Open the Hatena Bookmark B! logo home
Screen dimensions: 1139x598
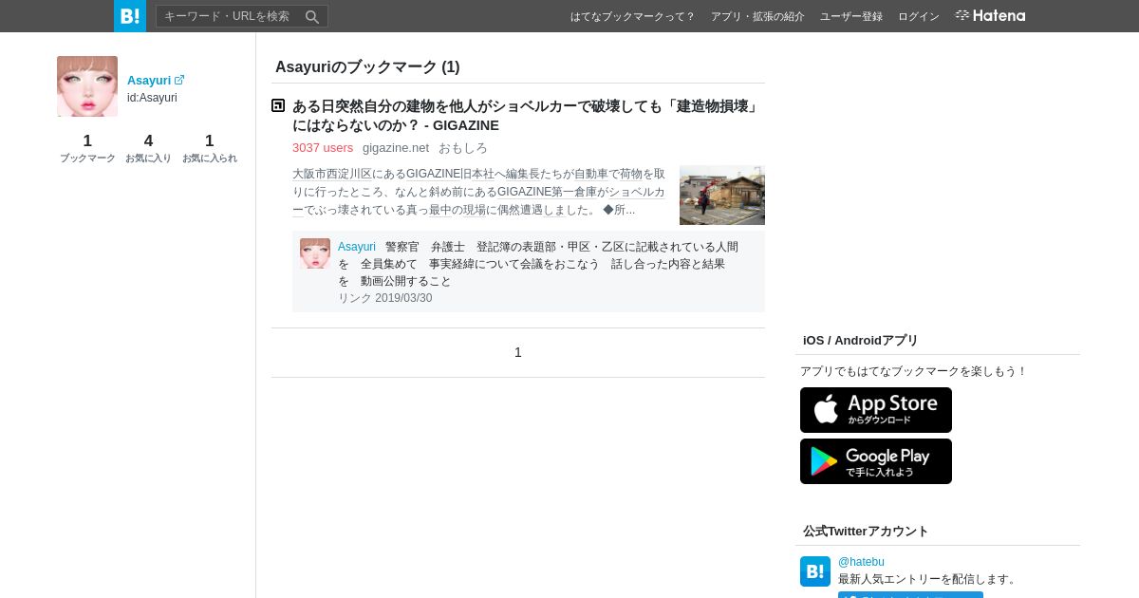click(x=130, y=16)
